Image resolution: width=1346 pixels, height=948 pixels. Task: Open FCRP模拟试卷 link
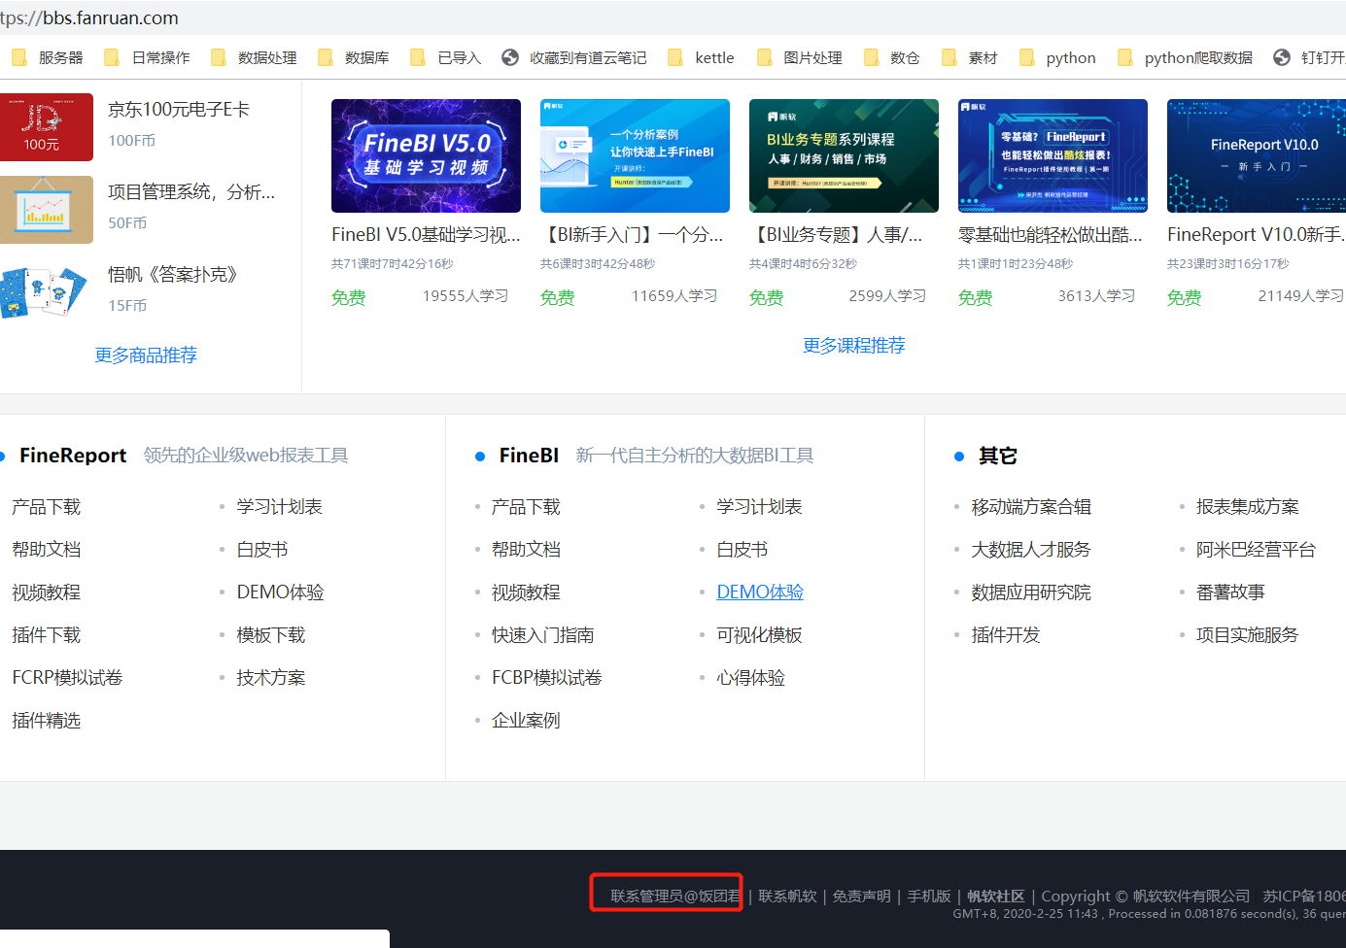pyautogui.click(x=67, y=678)
